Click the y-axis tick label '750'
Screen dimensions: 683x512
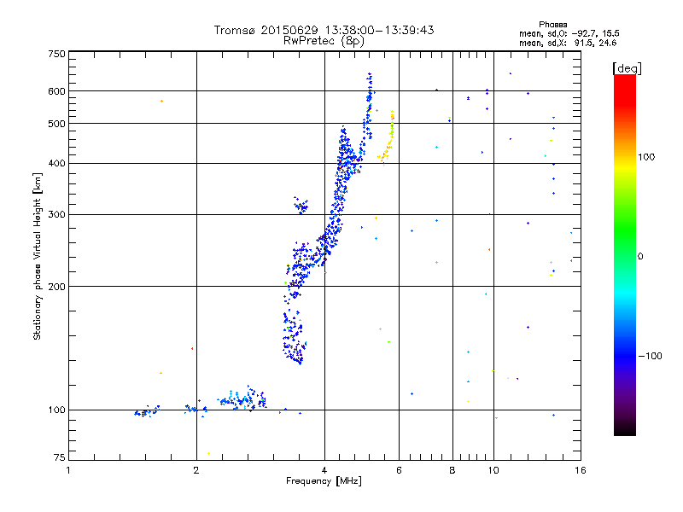56,54
